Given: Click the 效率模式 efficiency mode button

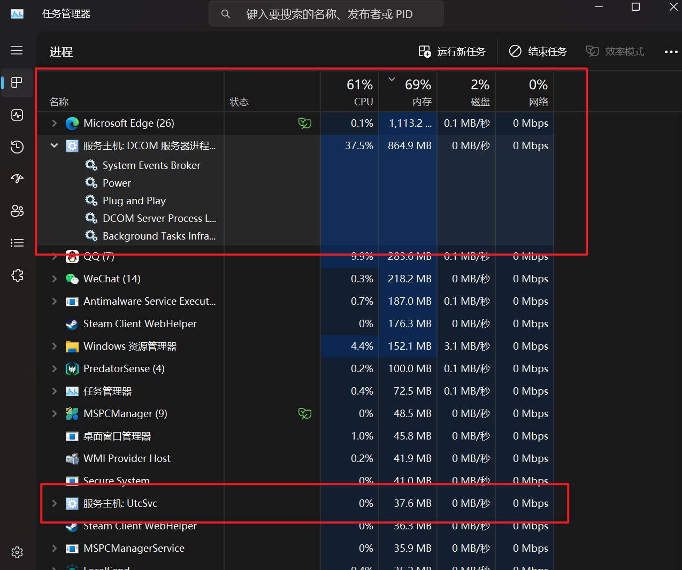Looking at the screenshot, I should point(615,51).
